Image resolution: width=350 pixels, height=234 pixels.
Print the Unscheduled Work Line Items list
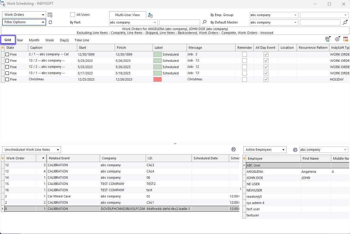(234, 150)
